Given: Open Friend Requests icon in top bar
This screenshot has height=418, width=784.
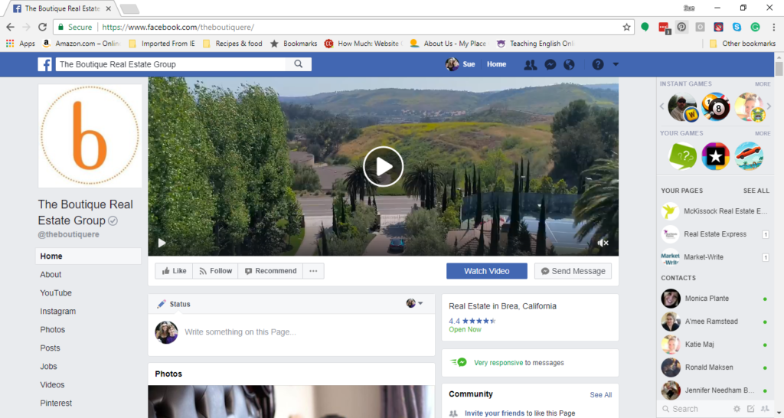Looking at the screenshot, I should point(530,64).
